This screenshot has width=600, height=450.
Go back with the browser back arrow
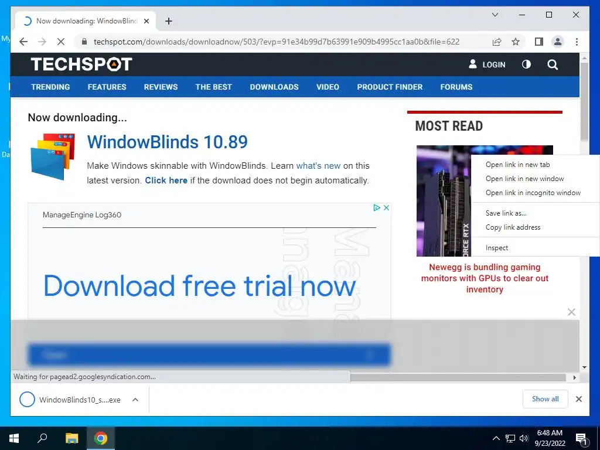point(23,42)
